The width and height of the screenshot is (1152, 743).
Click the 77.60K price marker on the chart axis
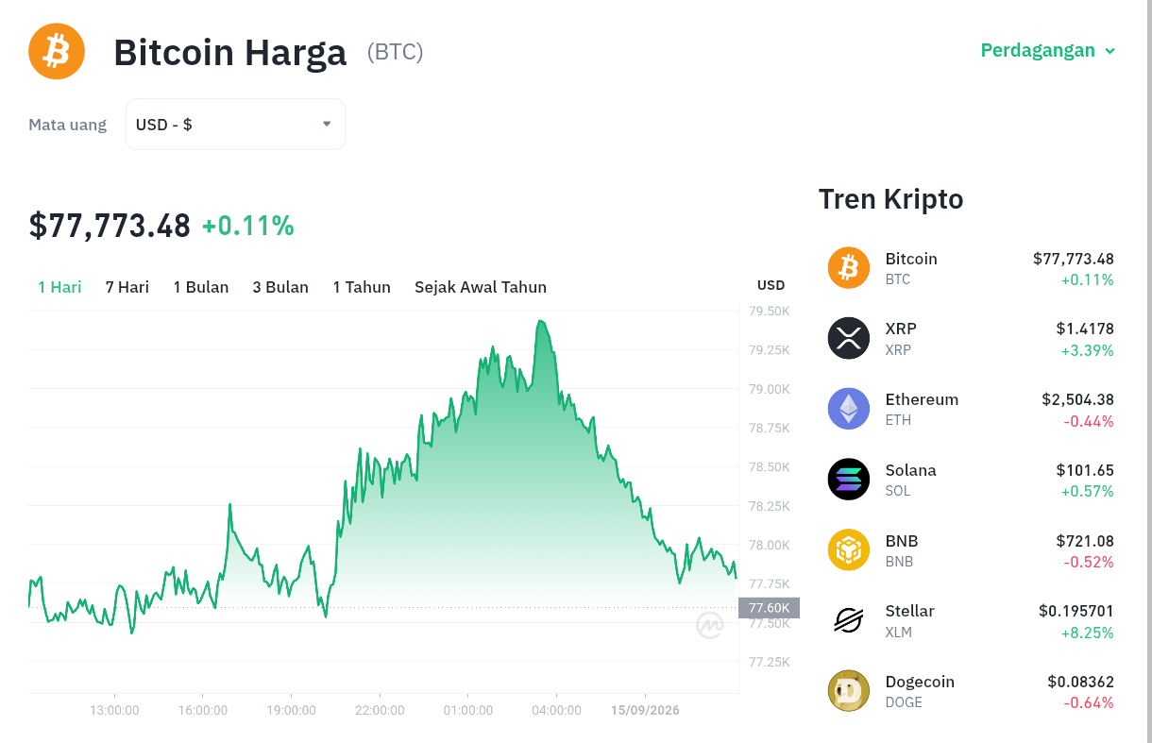(770, 608)
